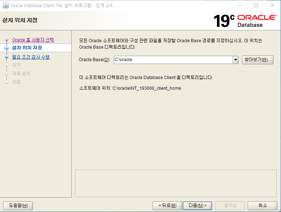Click the step bullet for Oracle 홈 사용자 선택
This screenshot has width=281, height=212.
tap(7, 40)
